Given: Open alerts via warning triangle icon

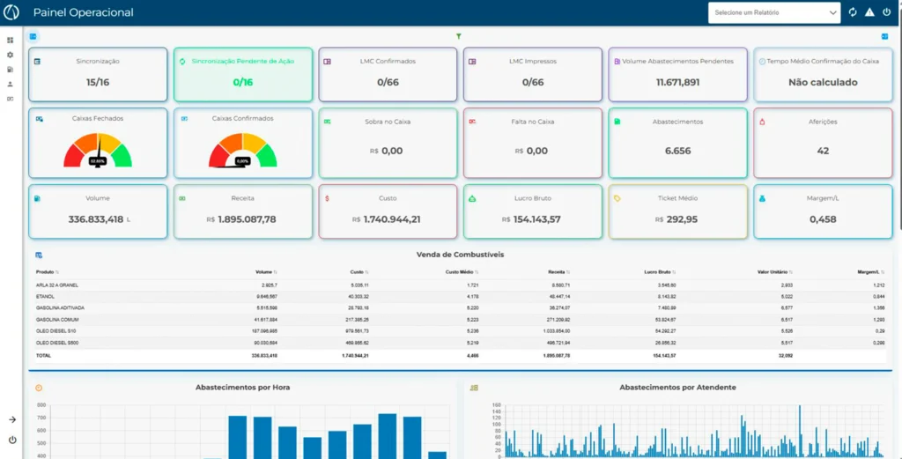Looking at the screenshot, I should 869,12.
